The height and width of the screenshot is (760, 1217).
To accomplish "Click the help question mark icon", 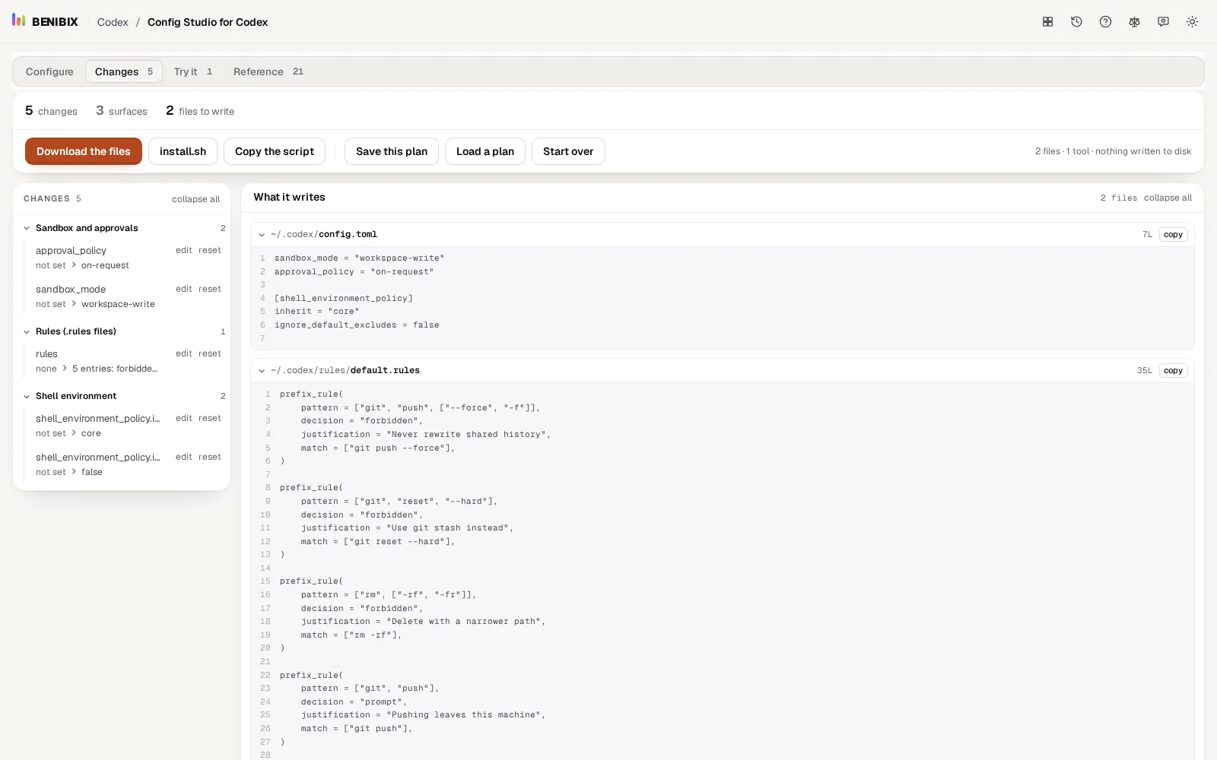I will [x=1105, y=22].
